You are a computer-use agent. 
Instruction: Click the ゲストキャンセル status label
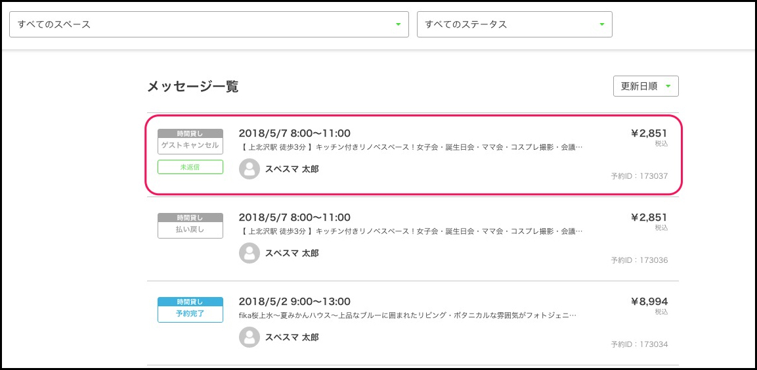(190, 145)
